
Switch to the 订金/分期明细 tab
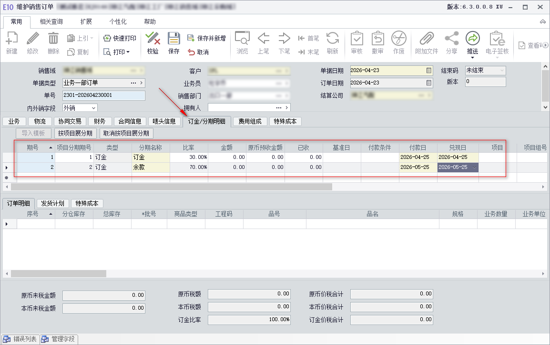[206, 121]
